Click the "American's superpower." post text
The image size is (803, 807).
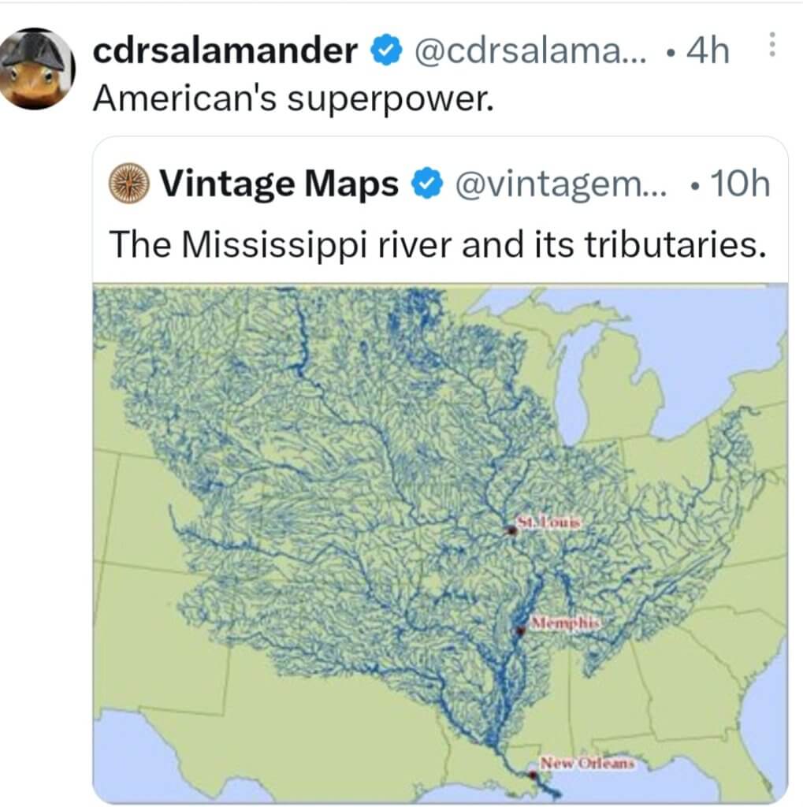(292, 97)
